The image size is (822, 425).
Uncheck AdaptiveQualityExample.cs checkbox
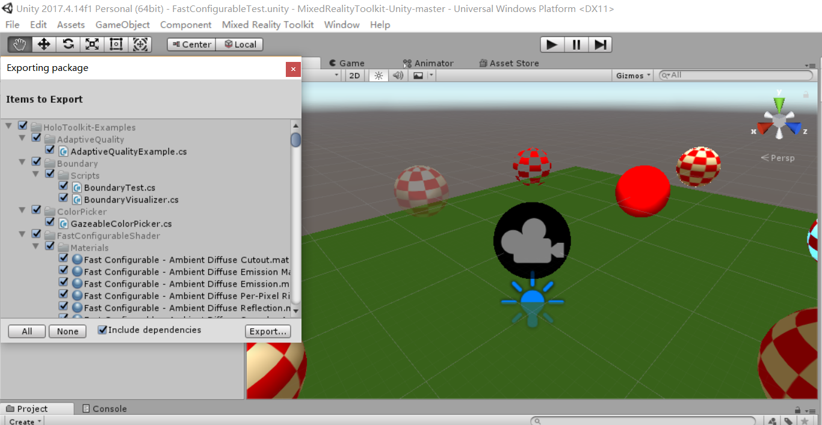[50, 150]
